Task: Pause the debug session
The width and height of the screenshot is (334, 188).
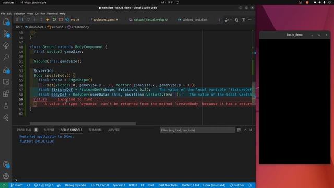Action: coord(22,20)
